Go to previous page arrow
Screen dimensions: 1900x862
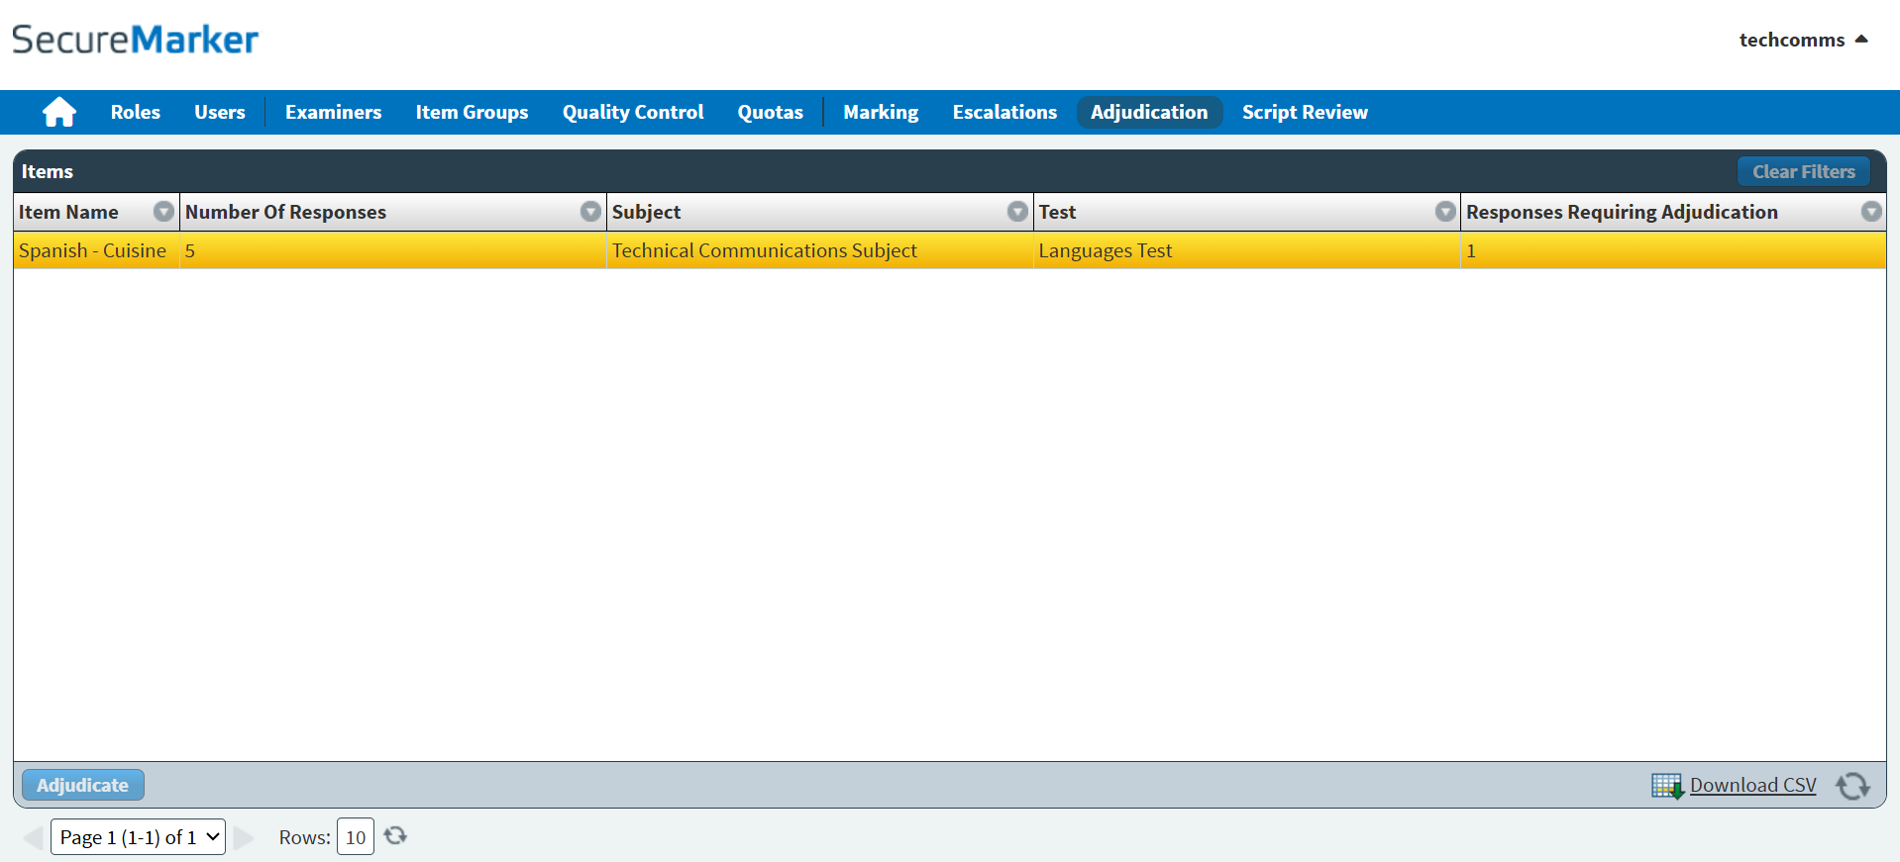(x=33, y=837)
